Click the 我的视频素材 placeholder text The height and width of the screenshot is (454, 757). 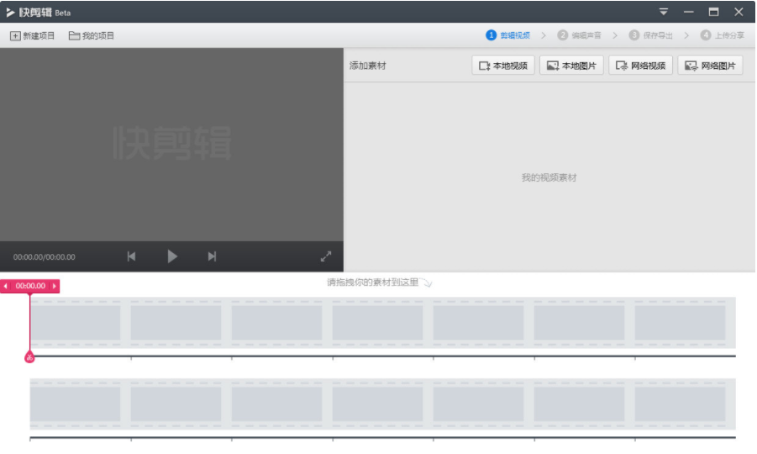(549, 177)
